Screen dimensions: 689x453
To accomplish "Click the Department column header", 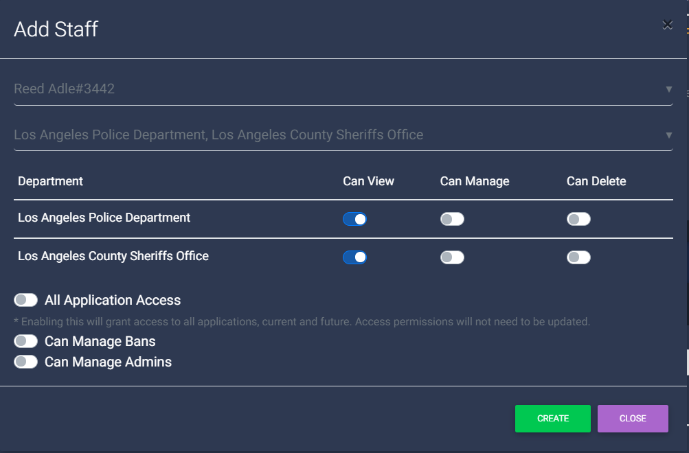I will [49, 181].
